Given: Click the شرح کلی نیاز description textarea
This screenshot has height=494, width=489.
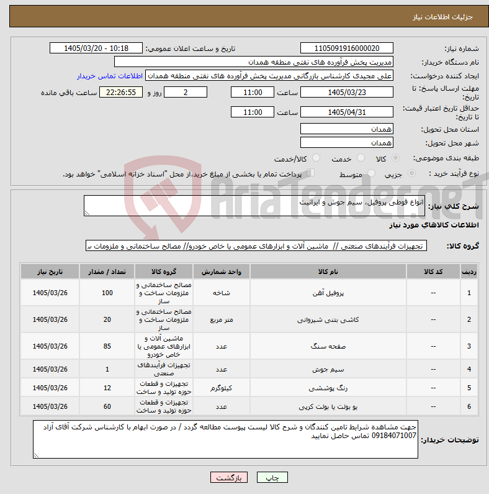Looking at the screenshot, I should point(254,206).
